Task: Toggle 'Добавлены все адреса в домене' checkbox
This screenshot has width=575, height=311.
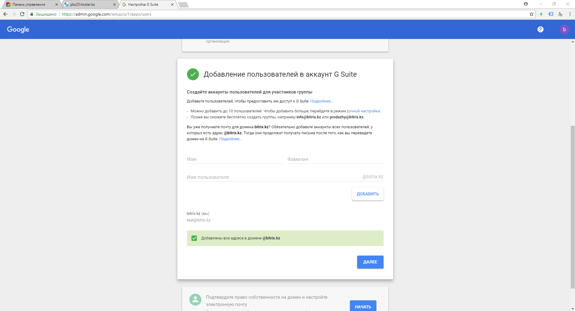Action: point(194,238)
